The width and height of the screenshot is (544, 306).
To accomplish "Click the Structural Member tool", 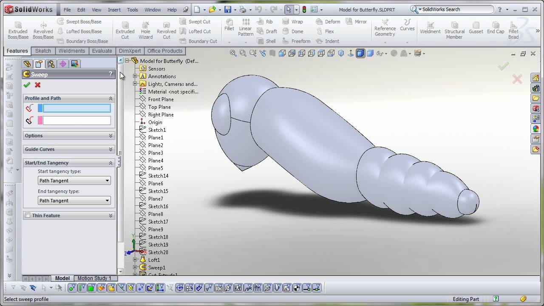I will pos(454,31).
